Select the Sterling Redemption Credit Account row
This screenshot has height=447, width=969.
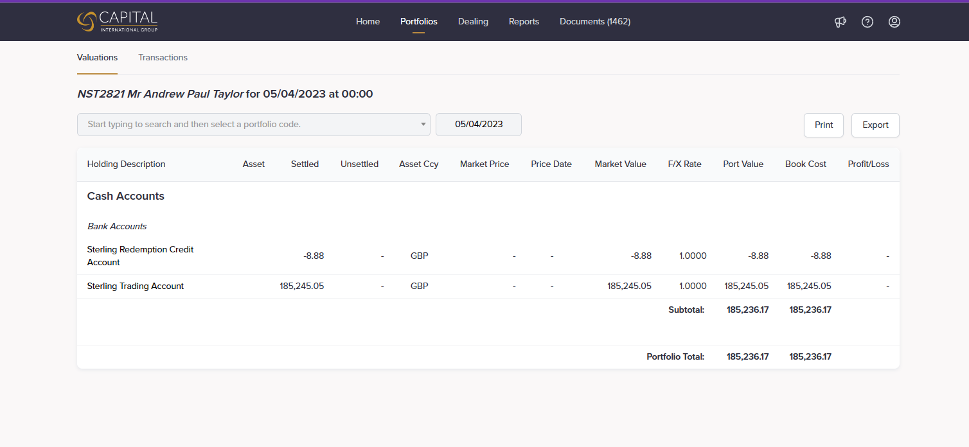pyautogui.click(x=140, y=256)
